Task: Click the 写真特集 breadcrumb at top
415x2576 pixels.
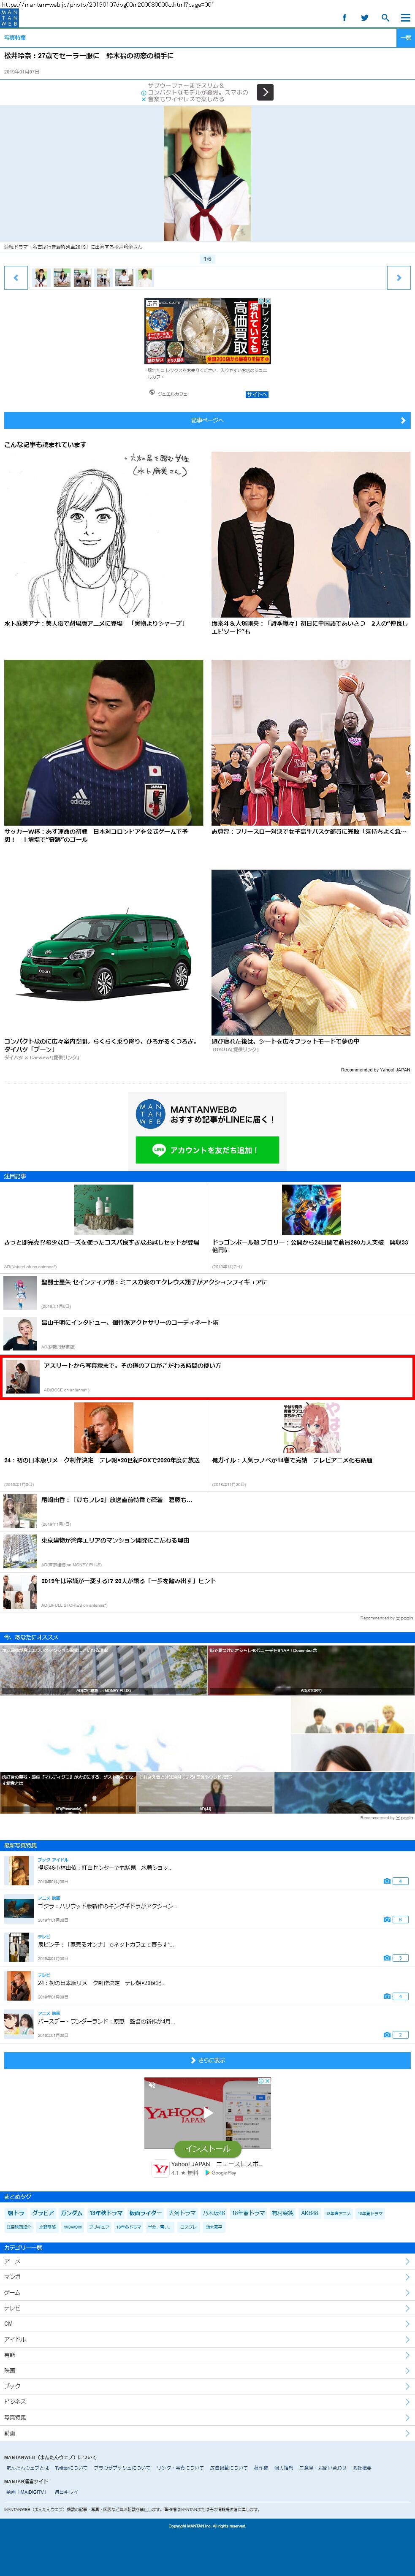Action: click(15, 37)
